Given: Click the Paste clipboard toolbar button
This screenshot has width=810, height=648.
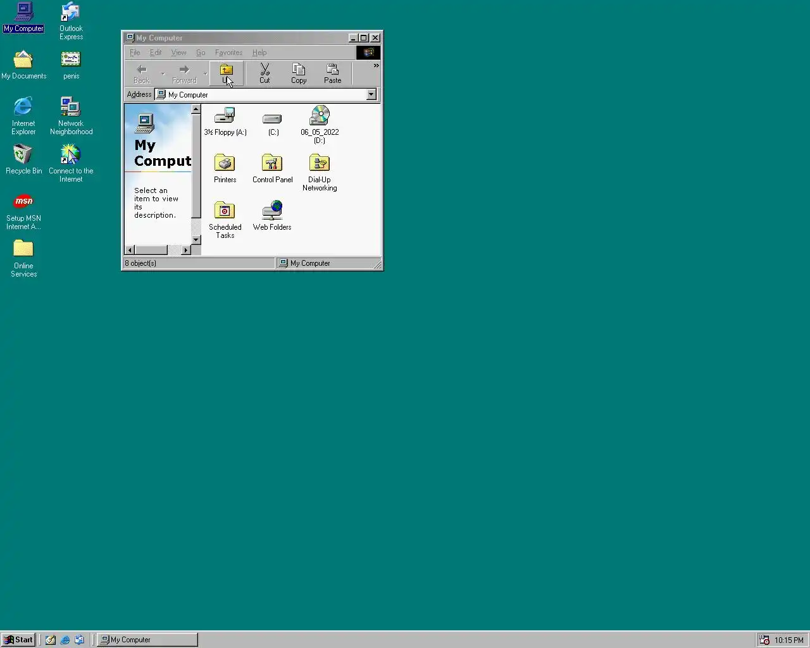Looking at the screenshot, I should (332, 73).
